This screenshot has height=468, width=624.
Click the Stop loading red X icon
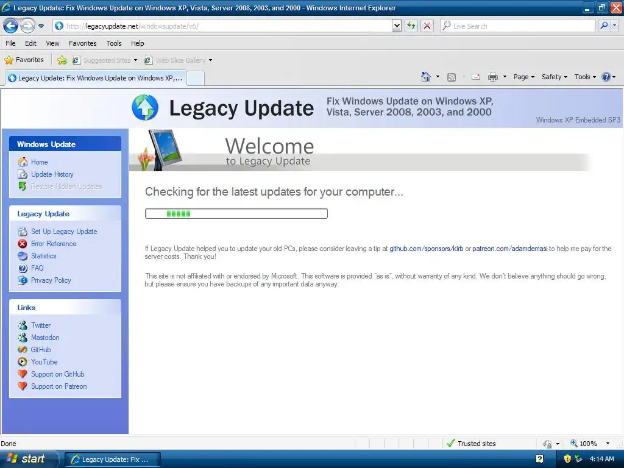click(x=427, y=26)
